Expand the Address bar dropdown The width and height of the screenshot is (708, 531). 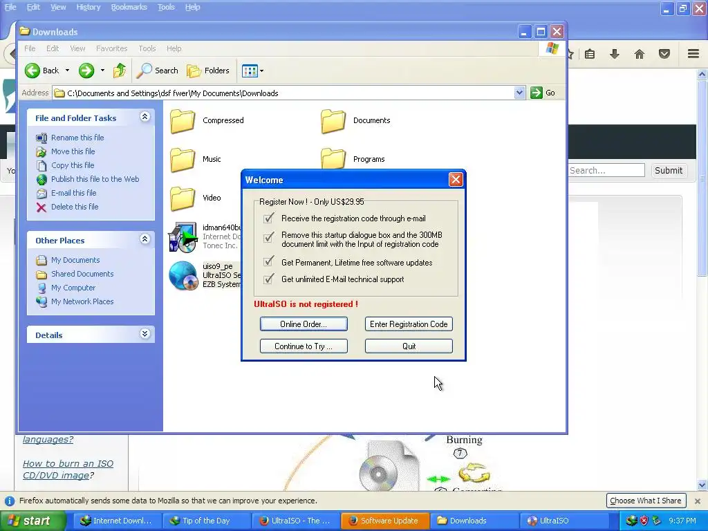(519, 93)
